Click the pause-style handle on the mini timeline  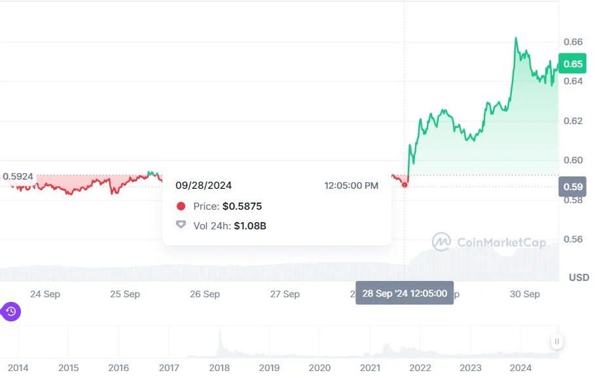557,340
